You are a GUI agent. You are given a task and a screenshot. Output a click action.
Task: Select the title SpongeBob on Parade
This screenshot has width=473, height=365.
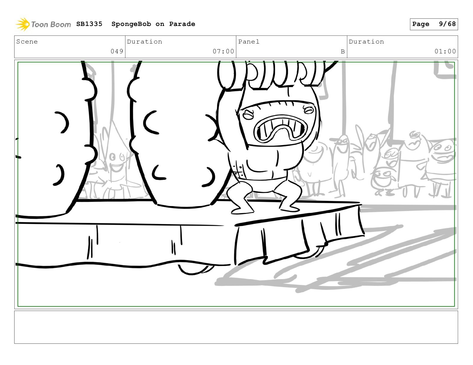pyautogui.click(x=153, y=24)
